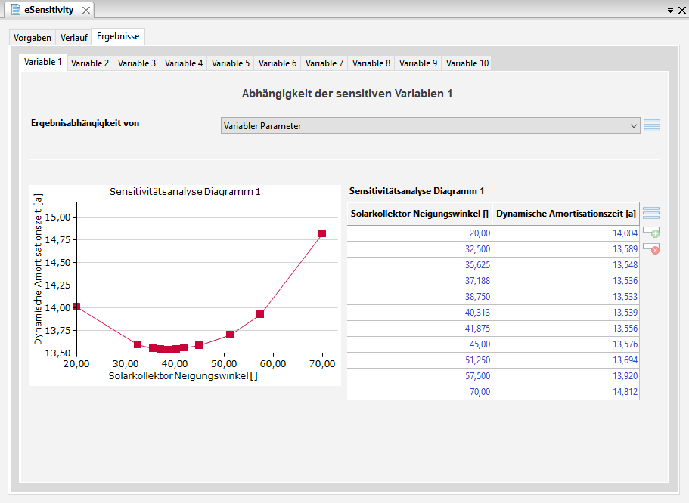689x503 pixels.
Task: Pick the table cell 45,00
Action: [x=420, y=344]
